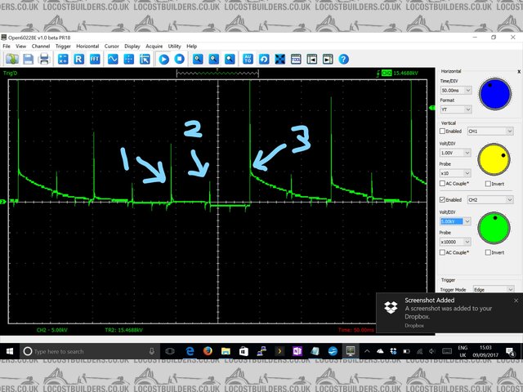Viewport: 523px width, 392px height.
Task: Click the Run/Play acquisition button
Action: (164, 60)
